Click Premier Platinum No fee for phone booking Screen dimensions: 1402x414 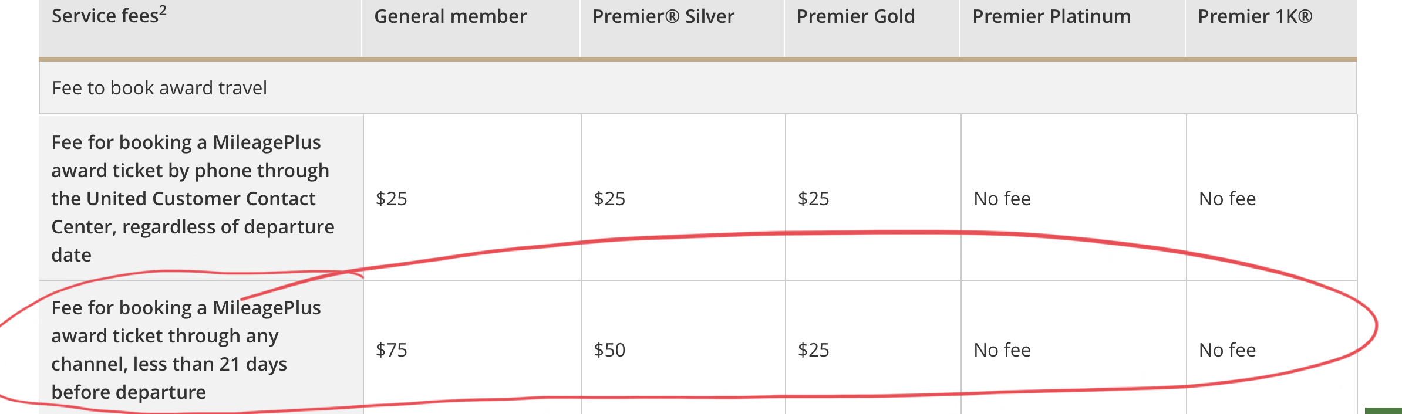(x=1002, y=199)
